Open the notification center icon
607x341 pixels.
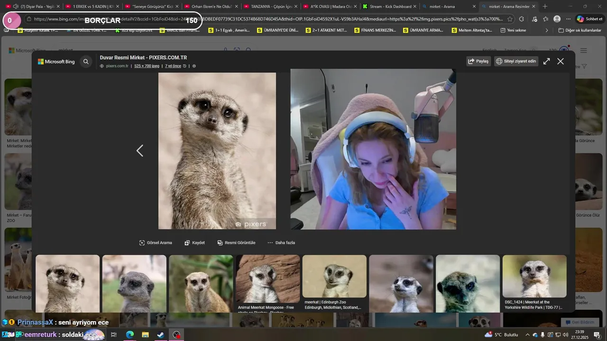coord(598,335)
